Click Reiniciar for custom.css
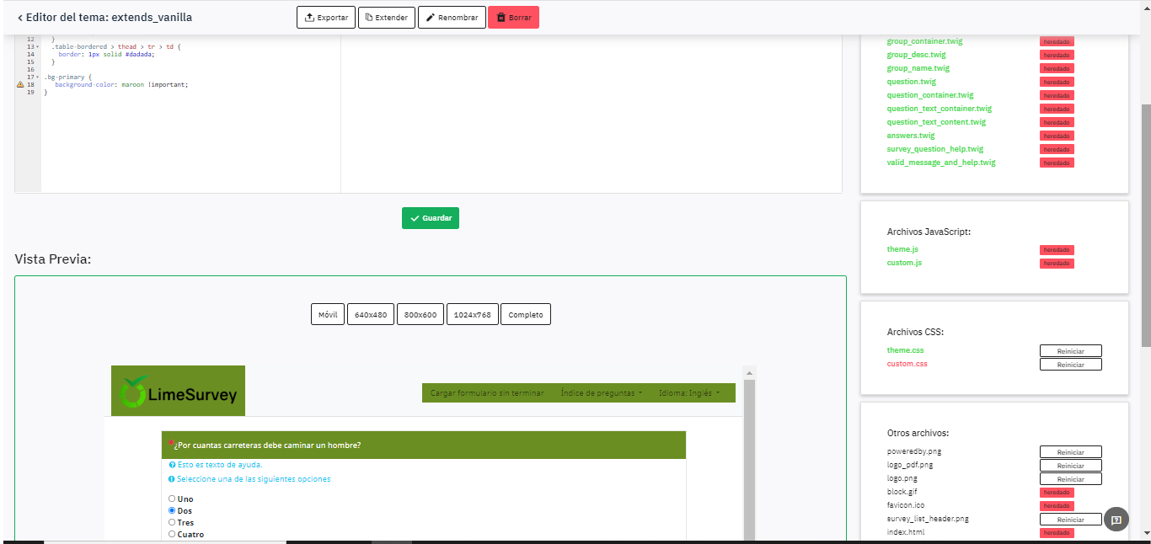Screen dimensions: 1151x544 click(x=1070, y=365)
